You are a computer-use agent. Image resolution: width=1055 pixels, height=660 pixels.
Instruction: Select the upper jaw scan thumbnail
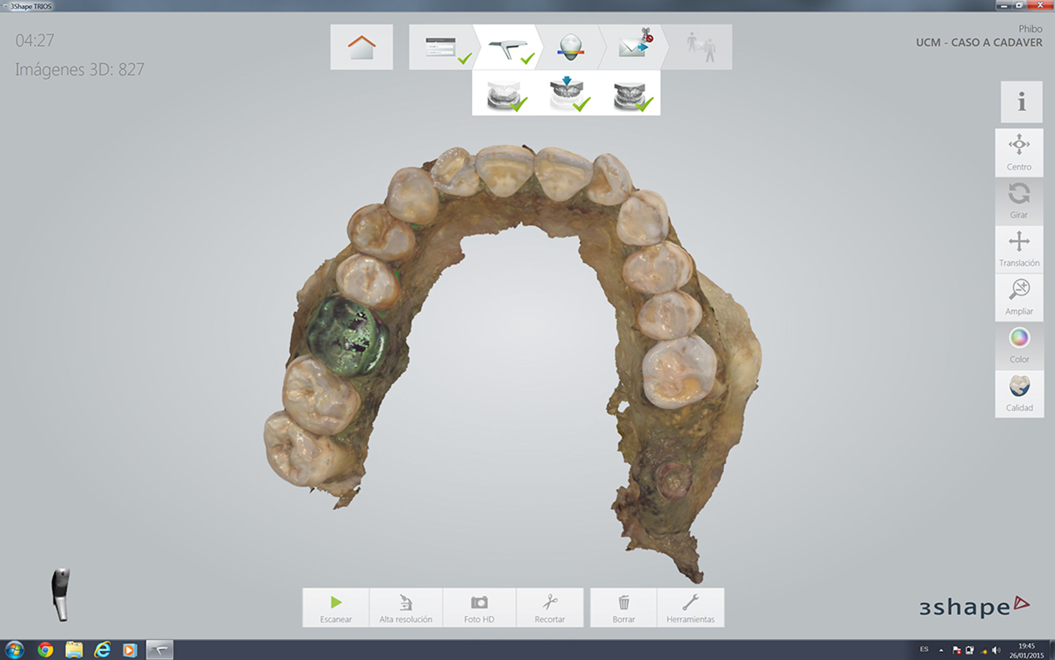[x=566, y=93]
